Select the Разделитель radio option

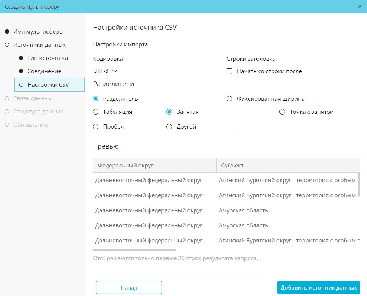tap(96, 99)
